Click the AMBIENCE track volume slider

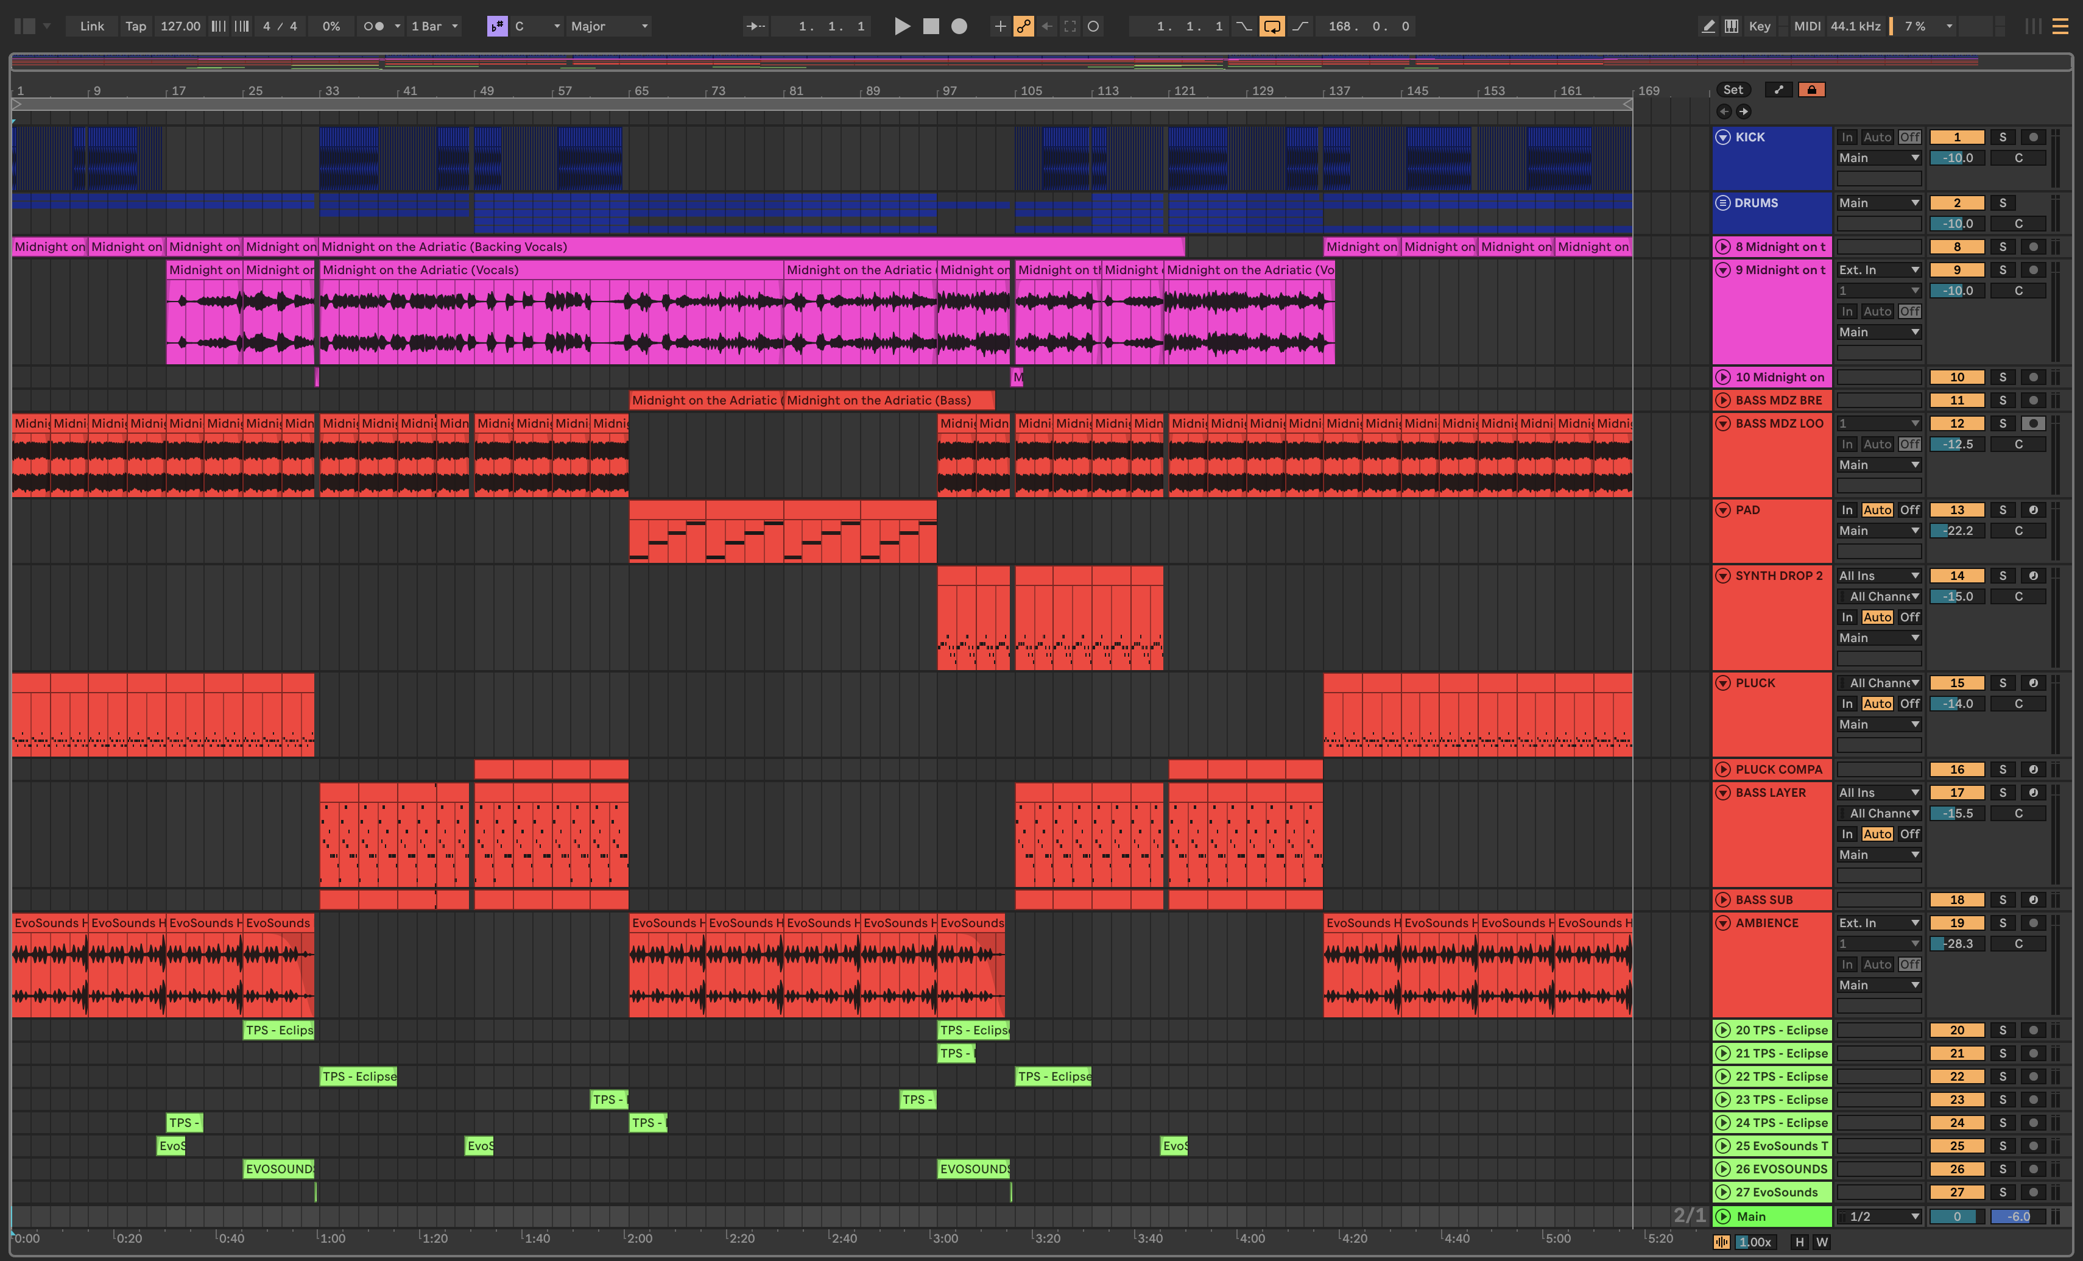(1956, 944)
